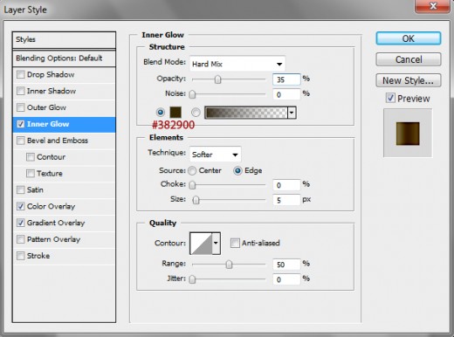Click the Choke value field
This screenshot has width=454, height=337.
coord(286,185)
